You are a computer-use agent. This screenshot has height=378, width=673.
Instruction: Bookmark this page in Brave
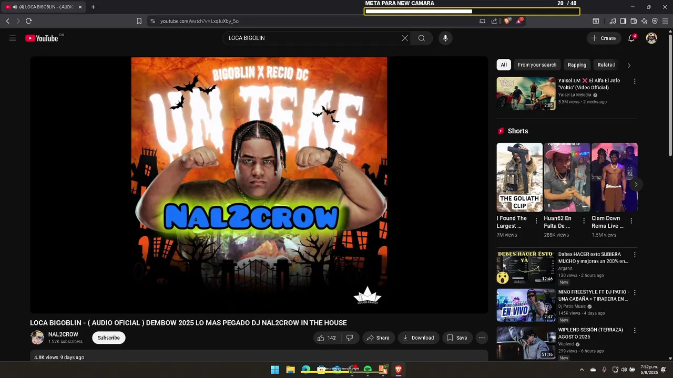pyautogui.click(x=139, y=21)
